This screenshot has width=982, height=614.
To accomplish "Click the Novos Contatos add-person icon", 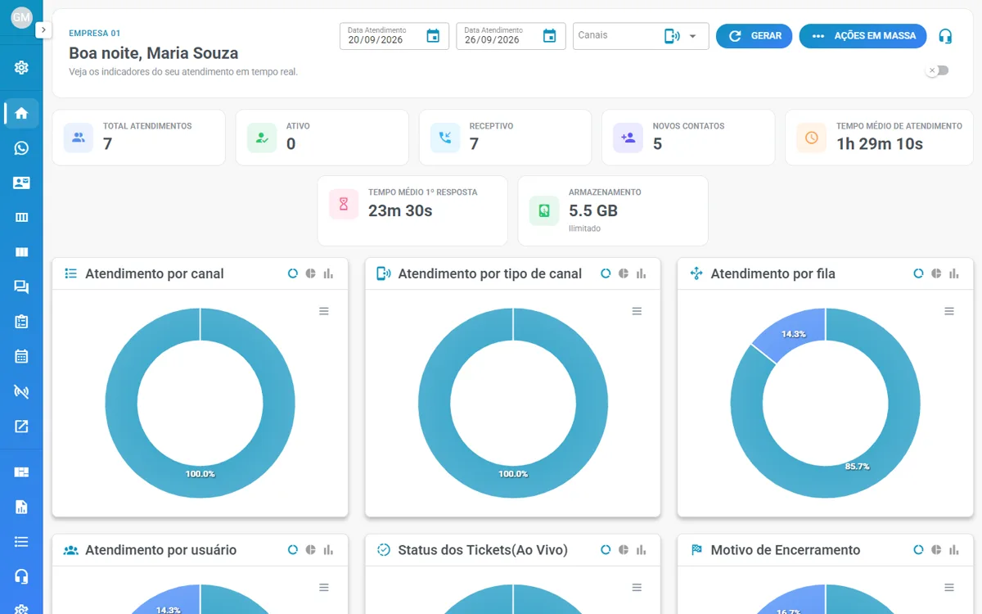I will (x=628, y=138).
